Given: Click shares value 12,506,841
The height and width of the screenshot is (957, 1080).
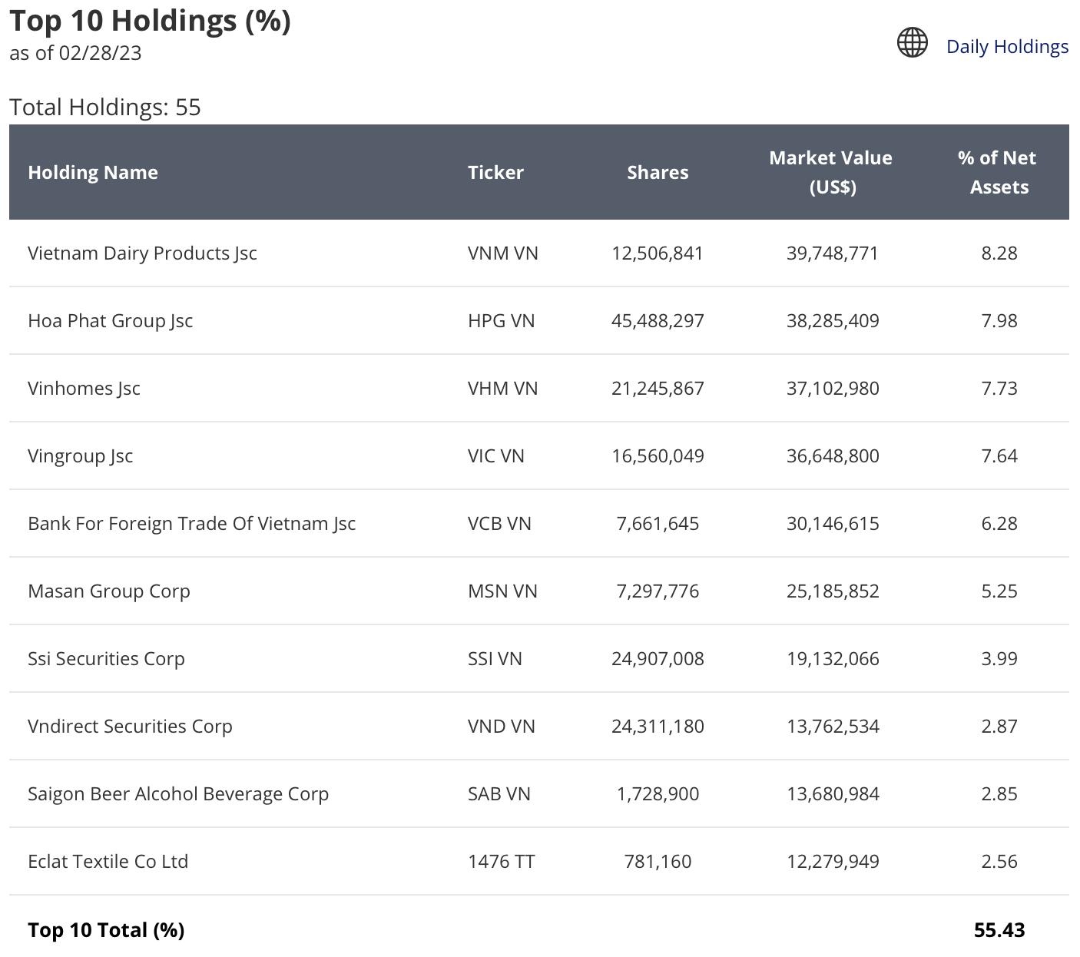Looking at the screenshot, I should click(658, 253).
